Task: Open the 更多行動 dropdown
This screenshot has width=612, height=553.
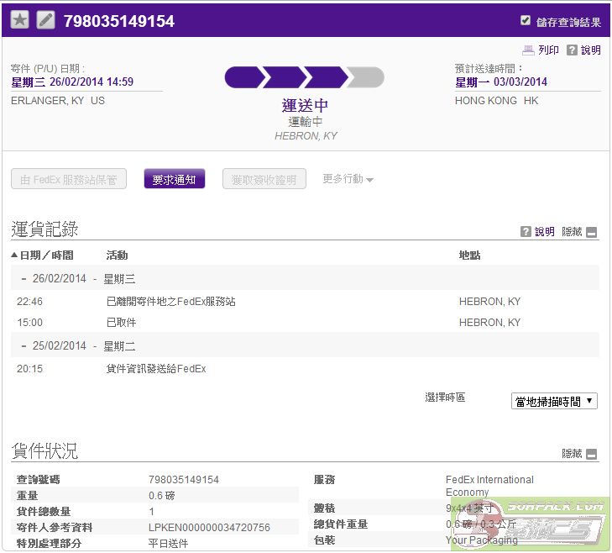Action: point(348,179)
